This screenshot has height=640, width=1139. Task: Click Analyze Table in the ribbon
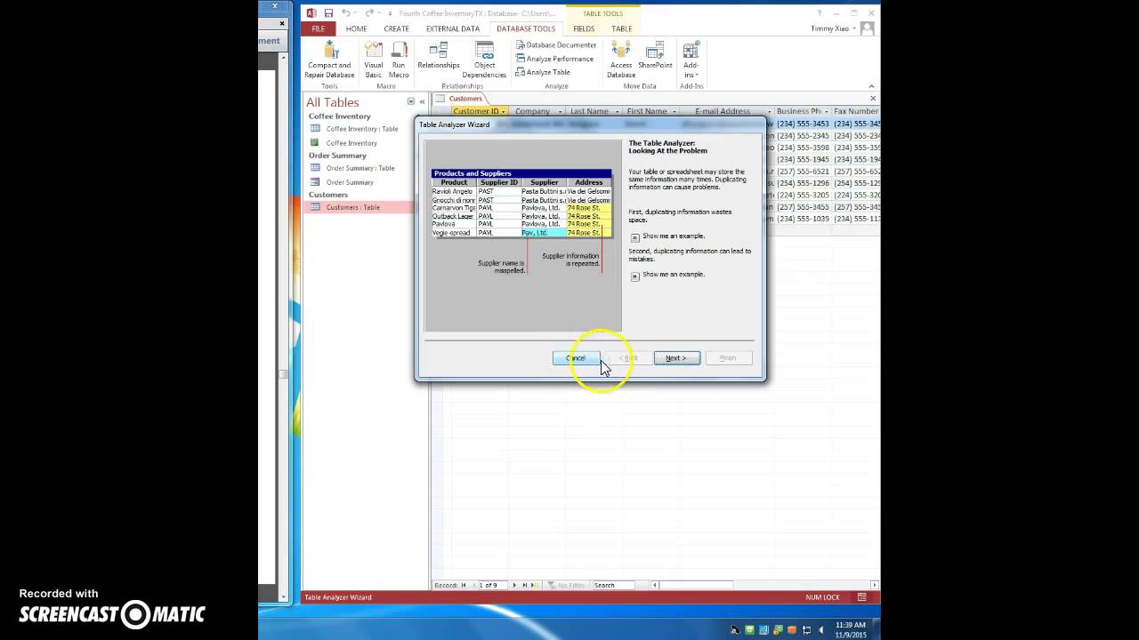click(x=543, y=72)
